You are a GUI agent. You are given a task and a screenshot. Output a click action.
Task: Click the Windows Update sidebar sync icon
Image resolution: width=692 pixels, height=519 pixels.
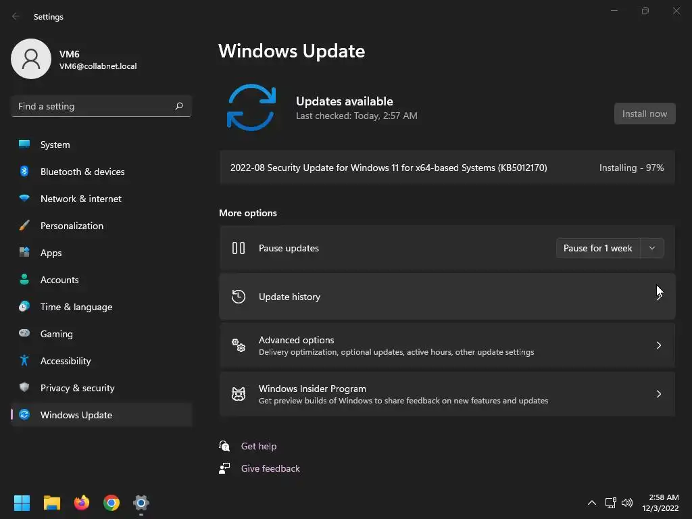pos(24,414)
